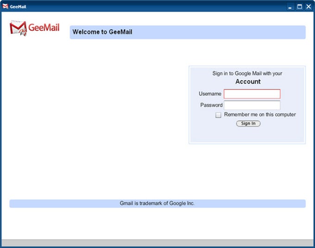The width and height of the screenshot is (315, 248).
Task: Click the 'Password' label
Action: tap(211, 105)
